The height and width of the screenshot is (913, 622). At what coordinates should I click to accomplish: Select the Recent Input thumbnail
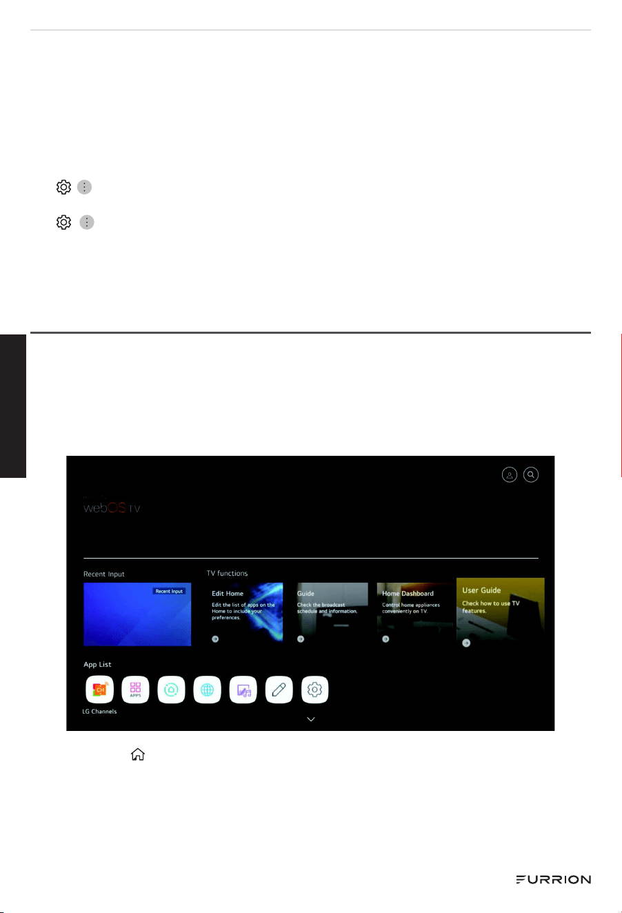[x=137, y=614]
